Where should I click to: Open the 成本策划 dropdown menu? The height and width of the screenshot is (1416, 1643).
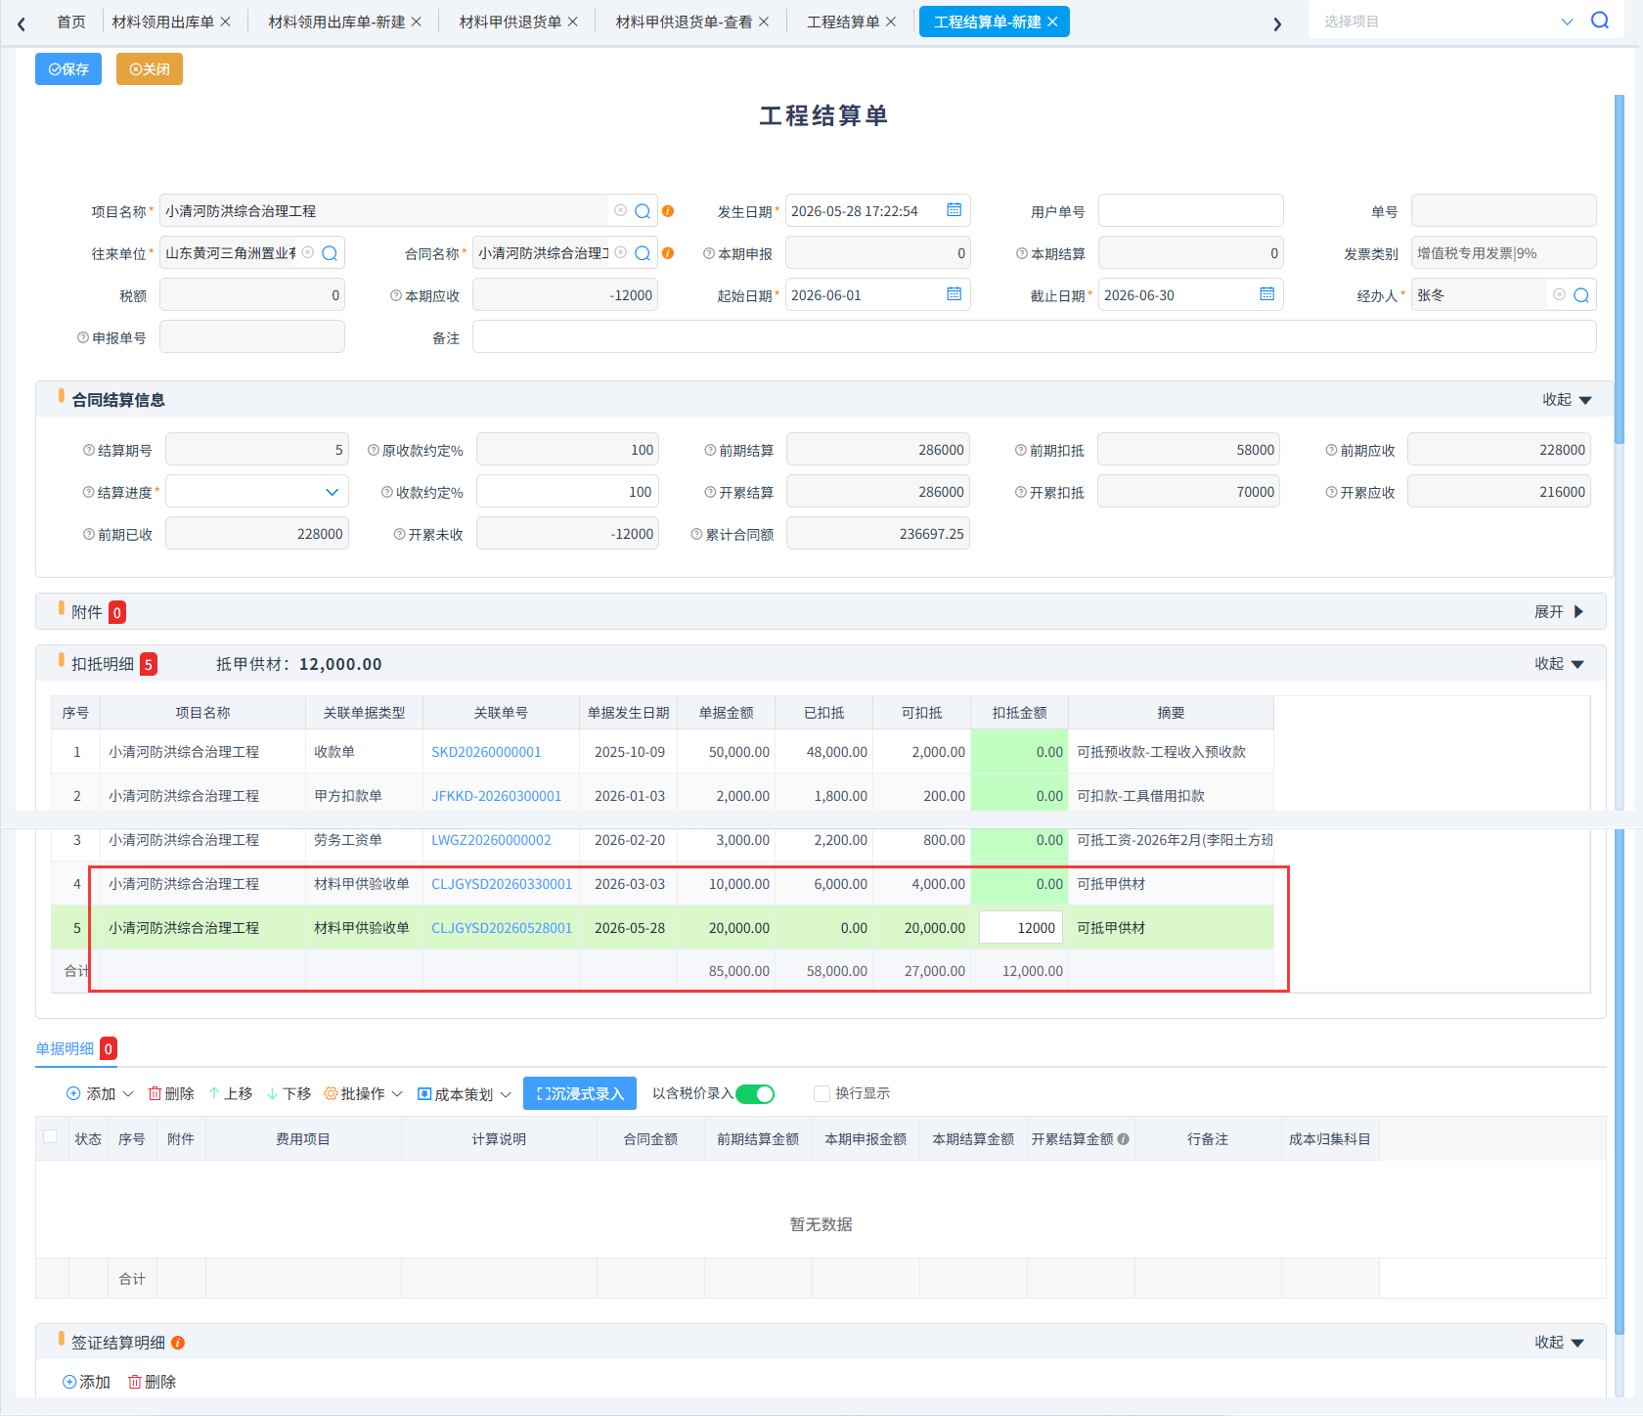(465, 1094)
